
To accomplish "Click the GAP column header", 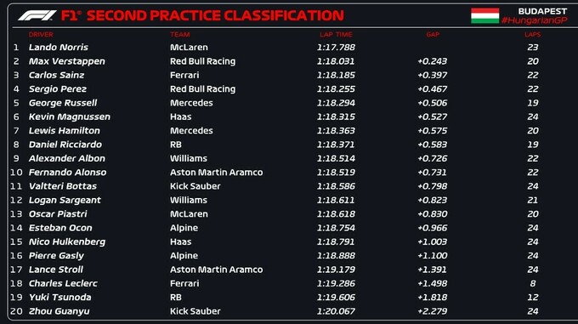I will coord(433,34).
